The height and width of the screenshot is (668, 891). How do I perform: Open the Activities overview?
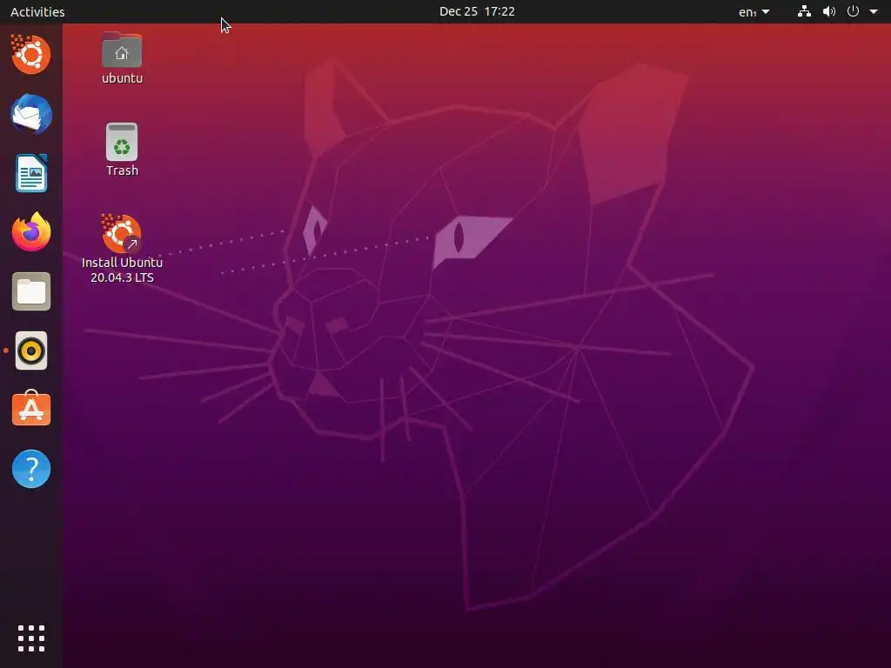pyautogui.click(x=37, y=11)
